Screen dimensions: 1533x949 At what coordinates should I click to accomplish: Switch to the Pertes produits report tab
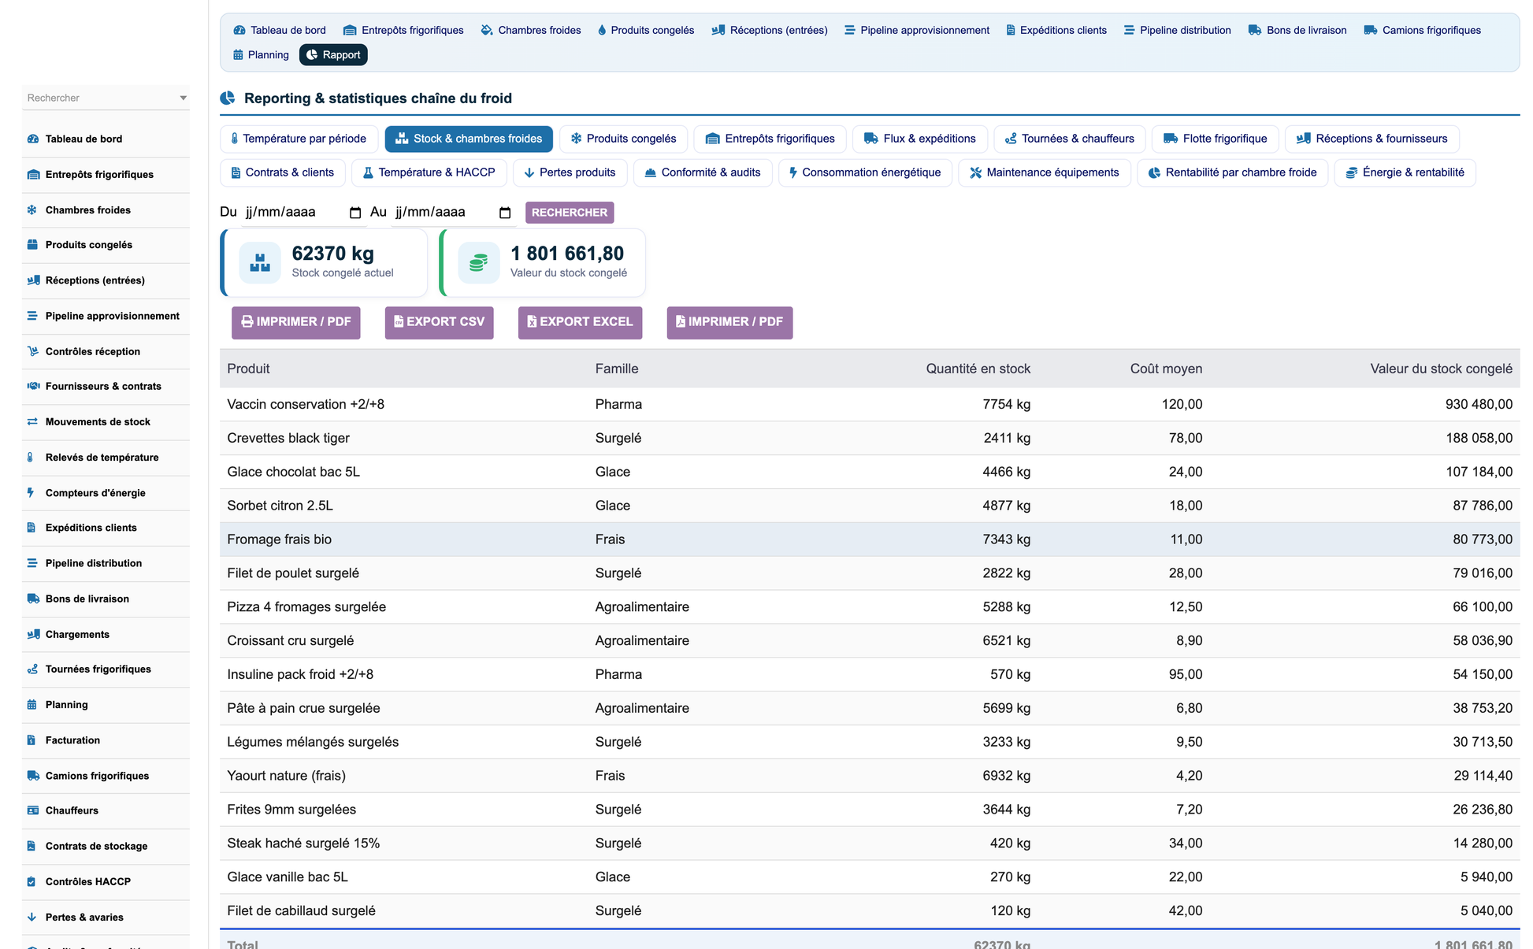tap(570, 172)
